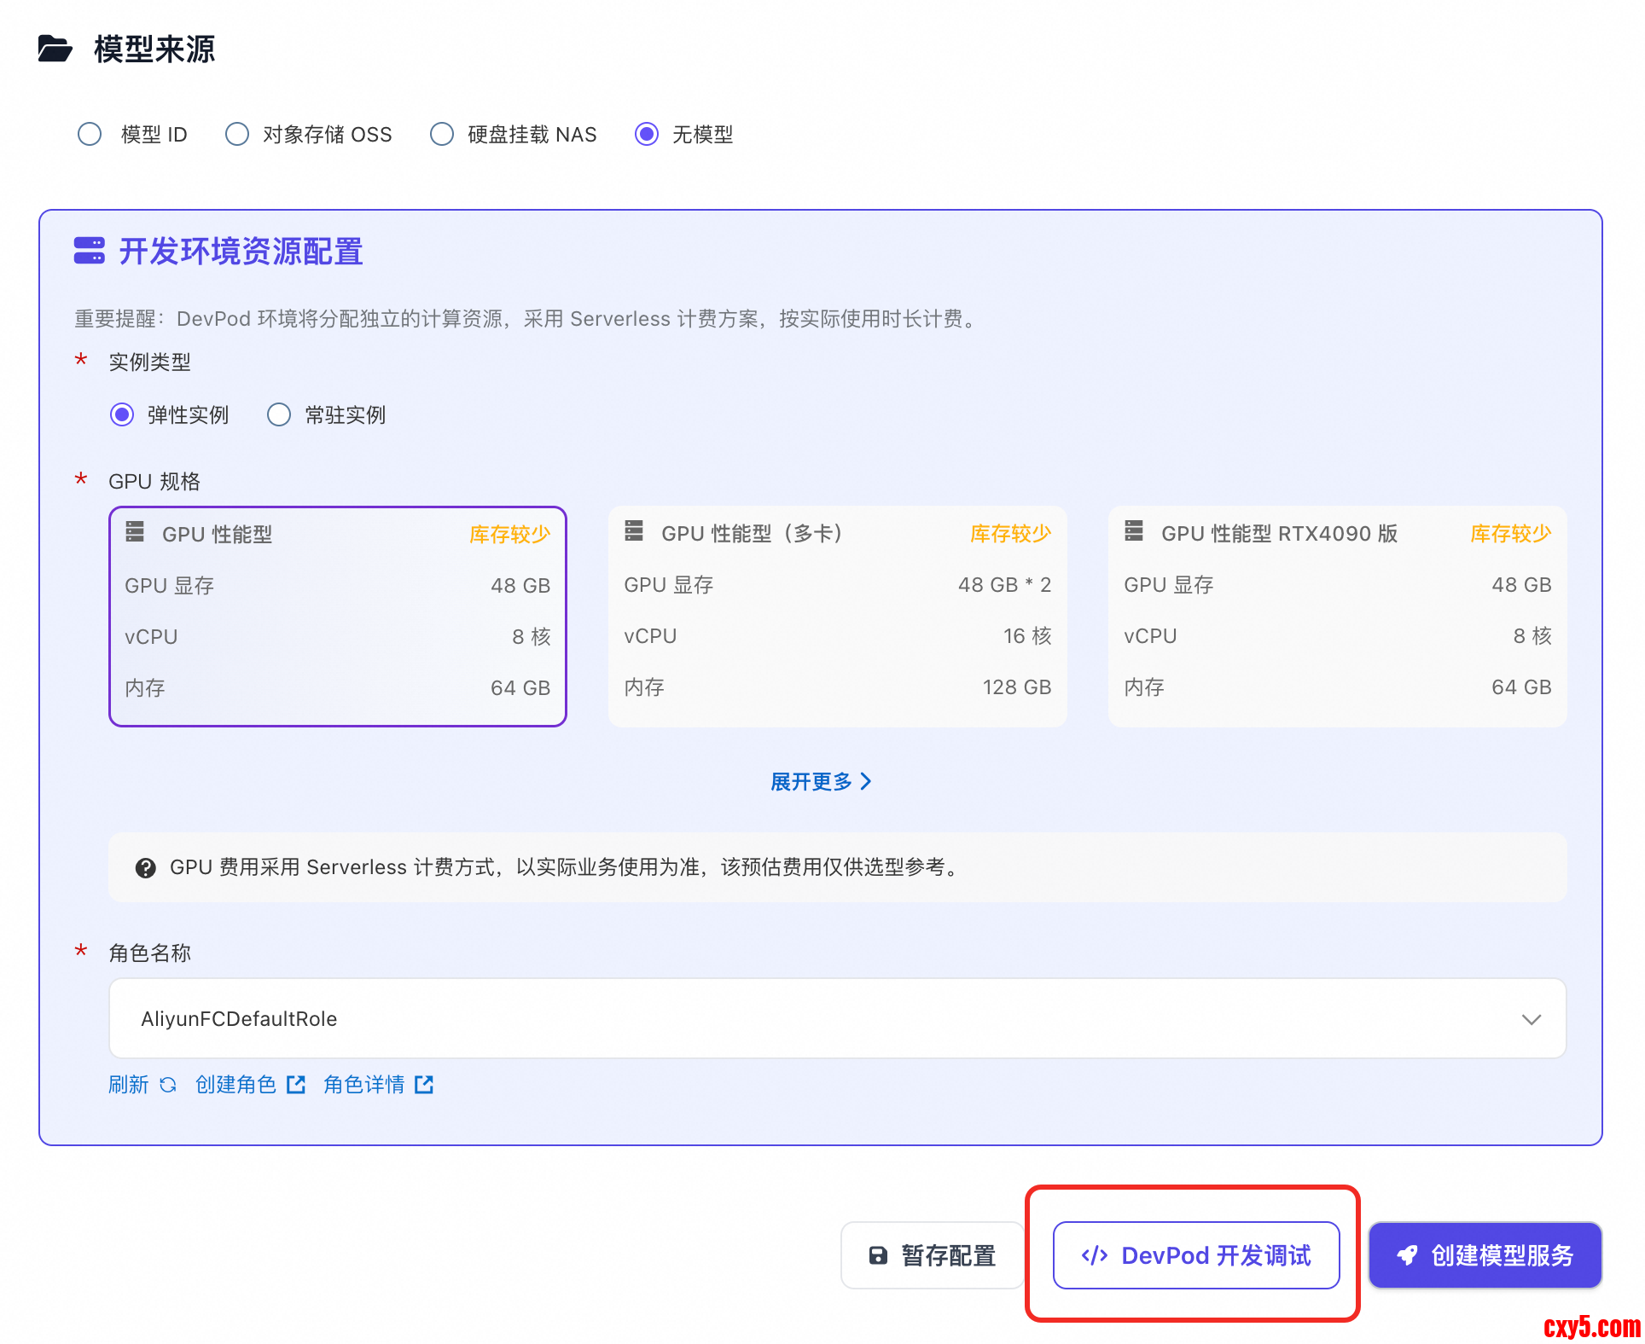Click the save disk icon in 暂存配置
Screen dimensions: 1645x1344
[x=878, y=1255]
